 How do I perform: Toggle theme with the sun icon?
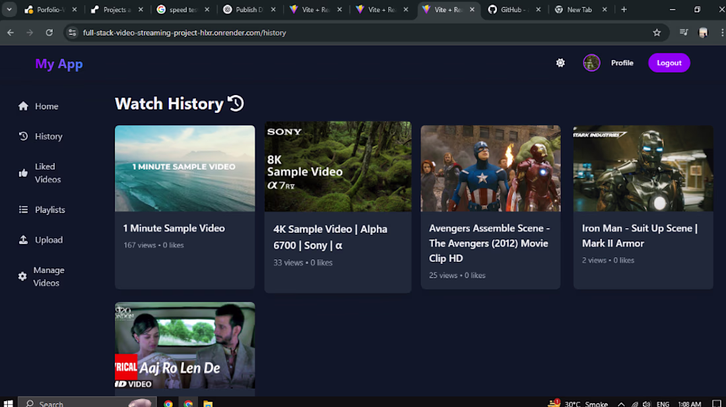(560, 63)
